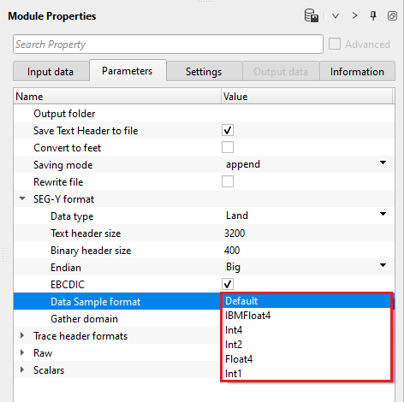Screen dimensions: 404x402
Task: Open the Settings tab
Action: click(x=204, y=72)
